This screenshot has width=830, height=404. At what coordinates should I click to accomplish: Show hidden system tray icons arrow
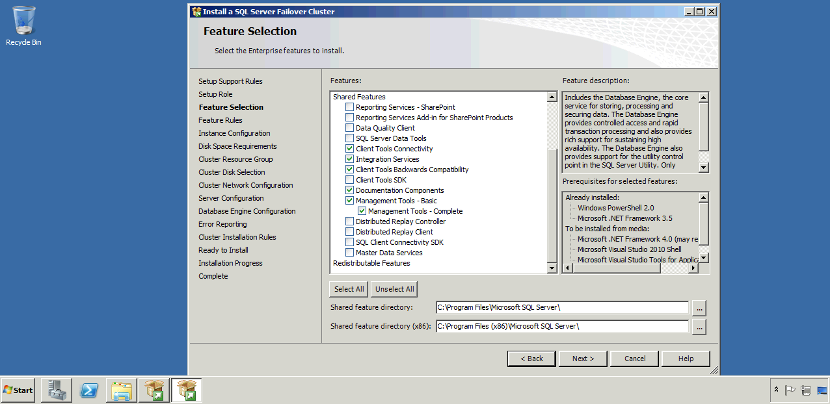[x=776, y=390]
